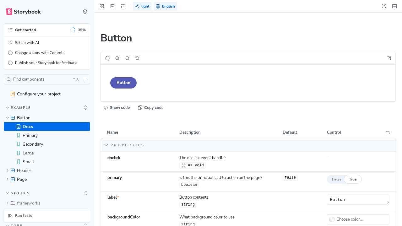Copy code of the story
Image resolution: width=402 pixels, height=226 pixels.
tap(151, 108)
